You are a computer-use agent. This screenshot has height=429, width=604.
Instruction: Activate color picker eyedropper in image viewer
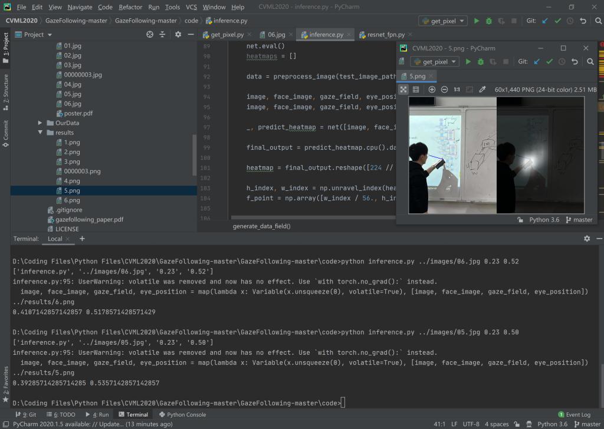482,90
